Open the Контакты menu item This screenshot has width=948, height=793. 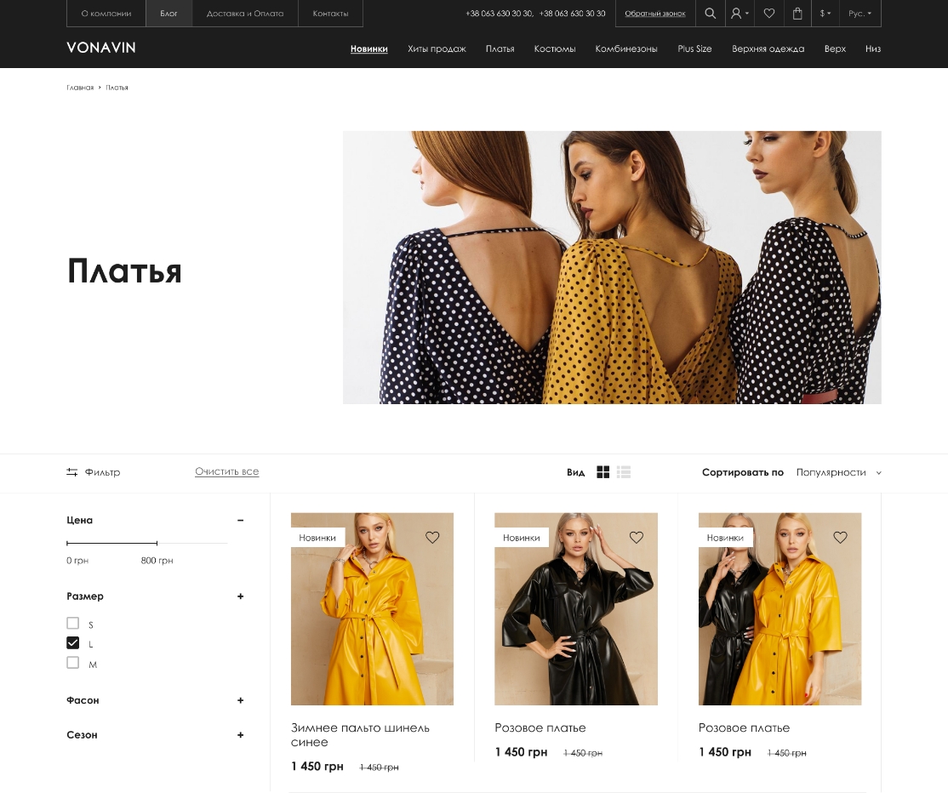tap(331, 13)
